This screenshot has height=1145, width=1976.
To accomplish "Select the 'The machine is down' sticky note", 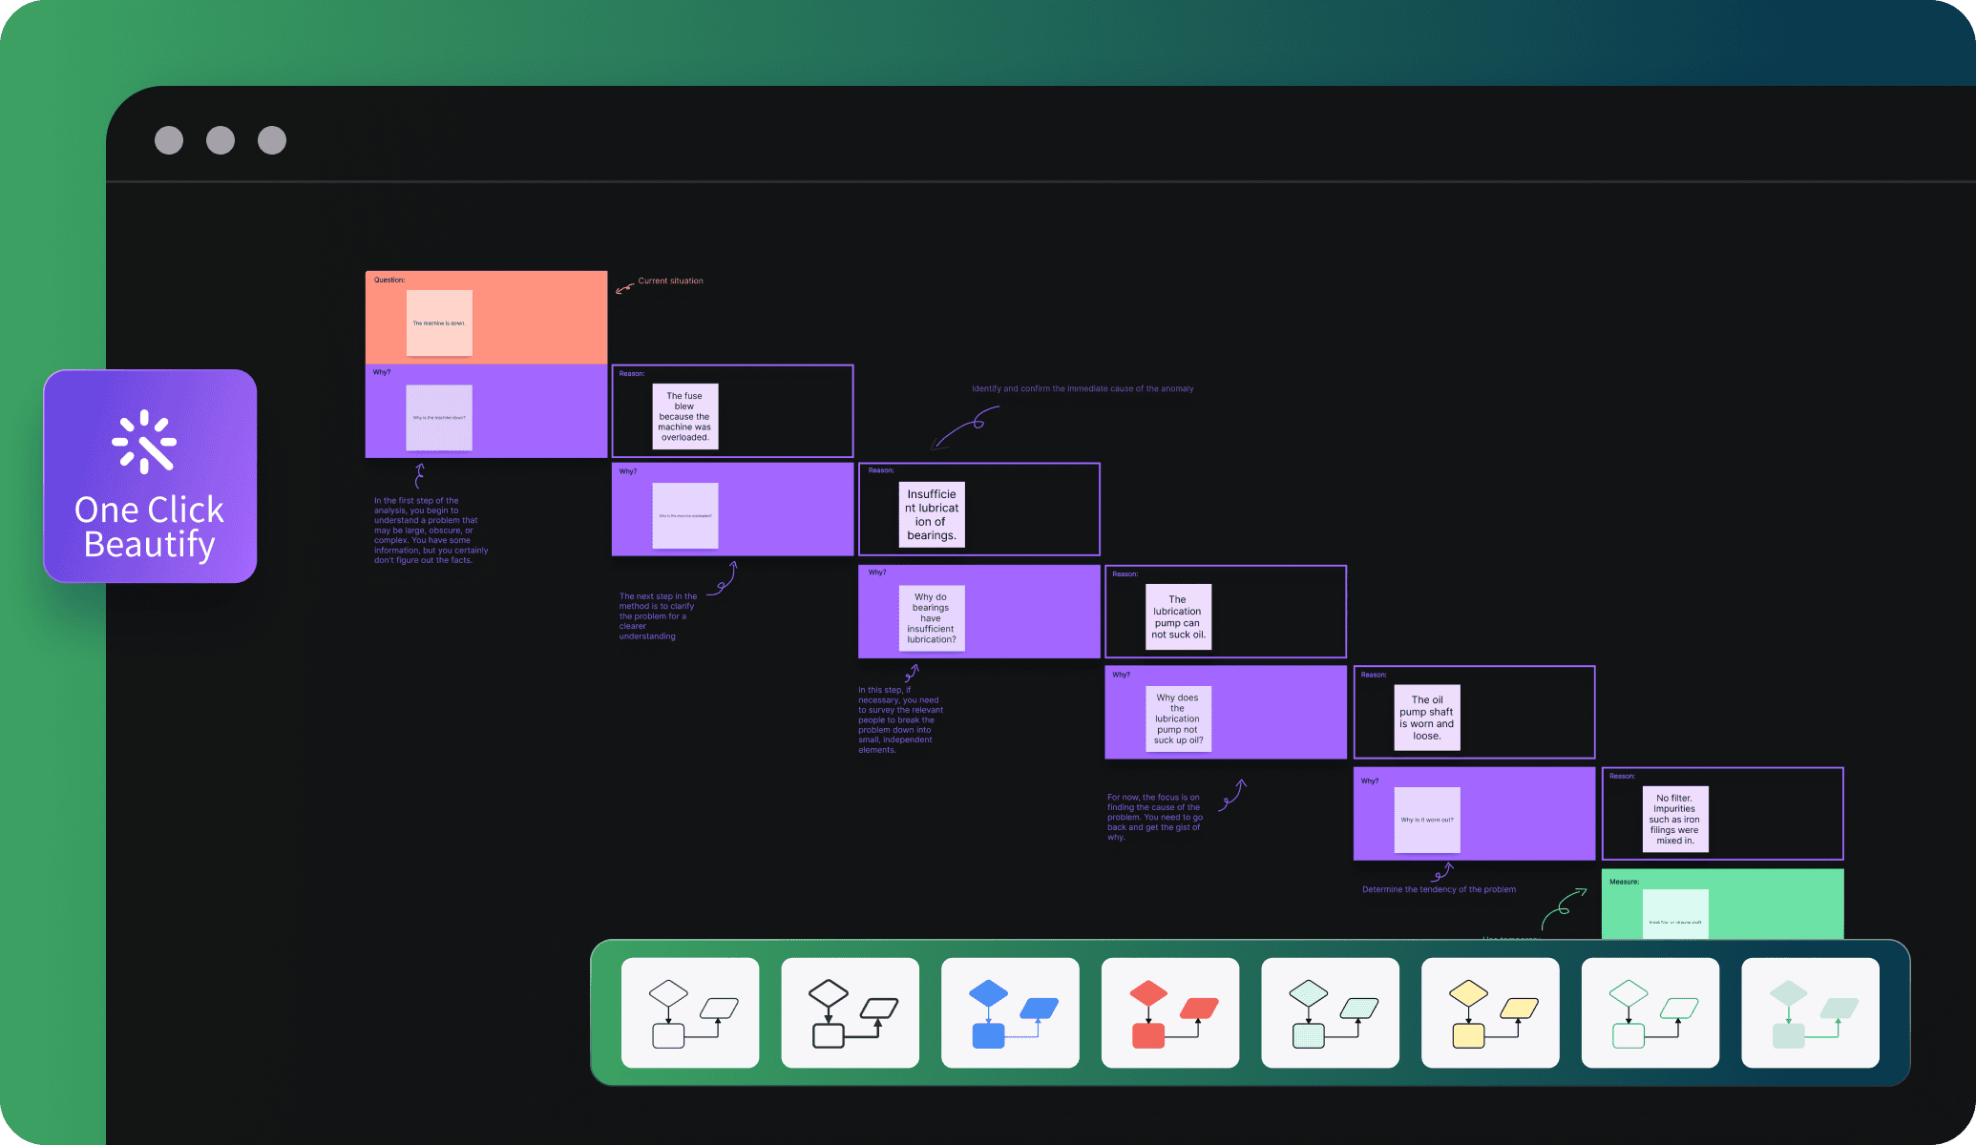I will click(439, 323).
